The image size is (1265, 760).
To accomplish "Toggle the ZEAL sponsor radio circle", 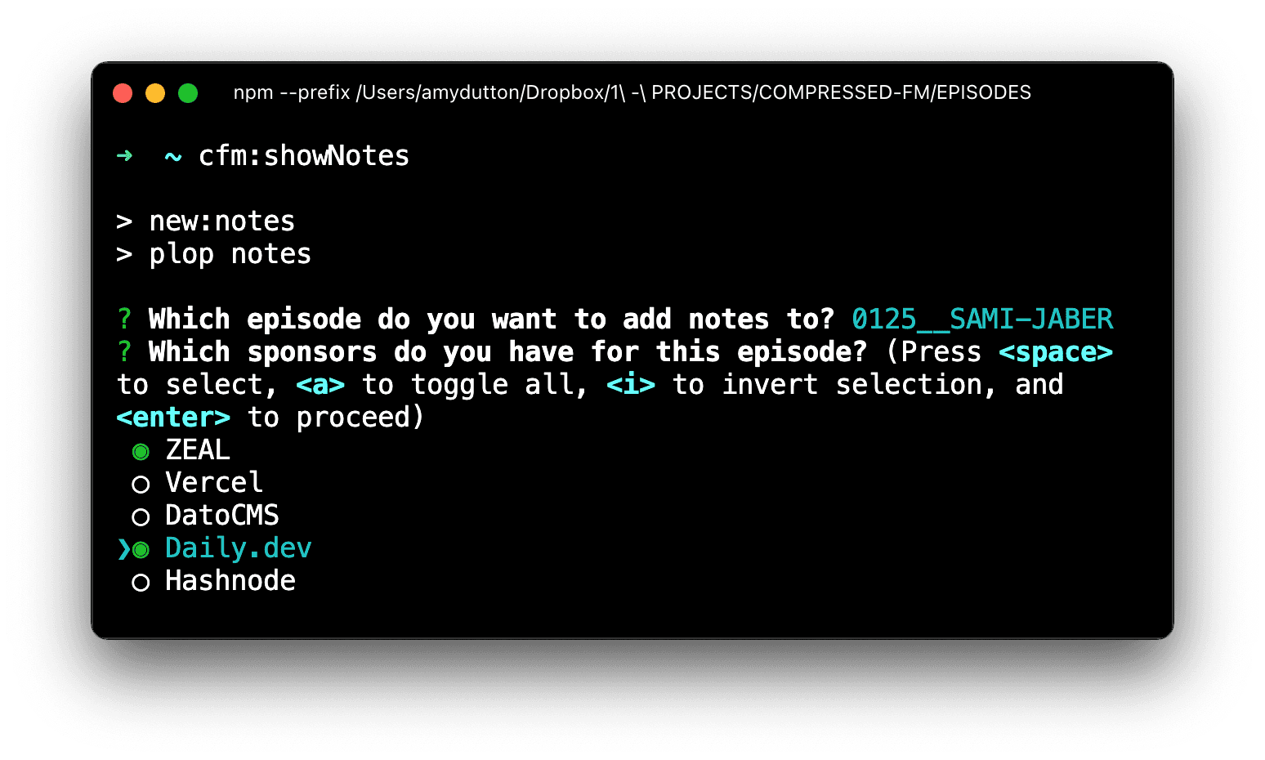I will (141, 452).
